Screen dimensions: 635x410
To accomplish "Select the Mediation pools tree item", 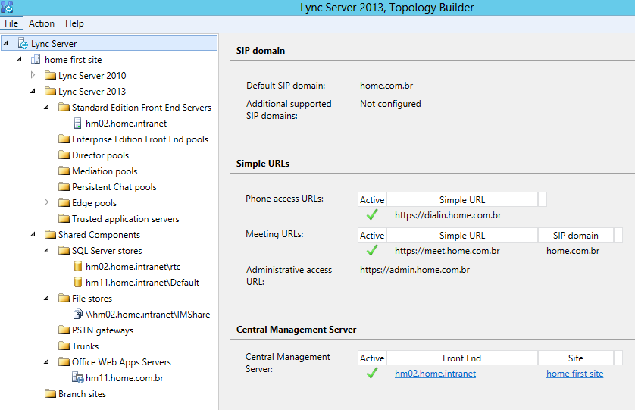I will (x=105, y=171).
